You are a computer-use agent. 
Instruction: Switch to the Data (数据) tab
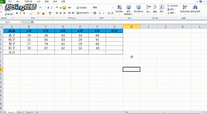tap(47, 2)
